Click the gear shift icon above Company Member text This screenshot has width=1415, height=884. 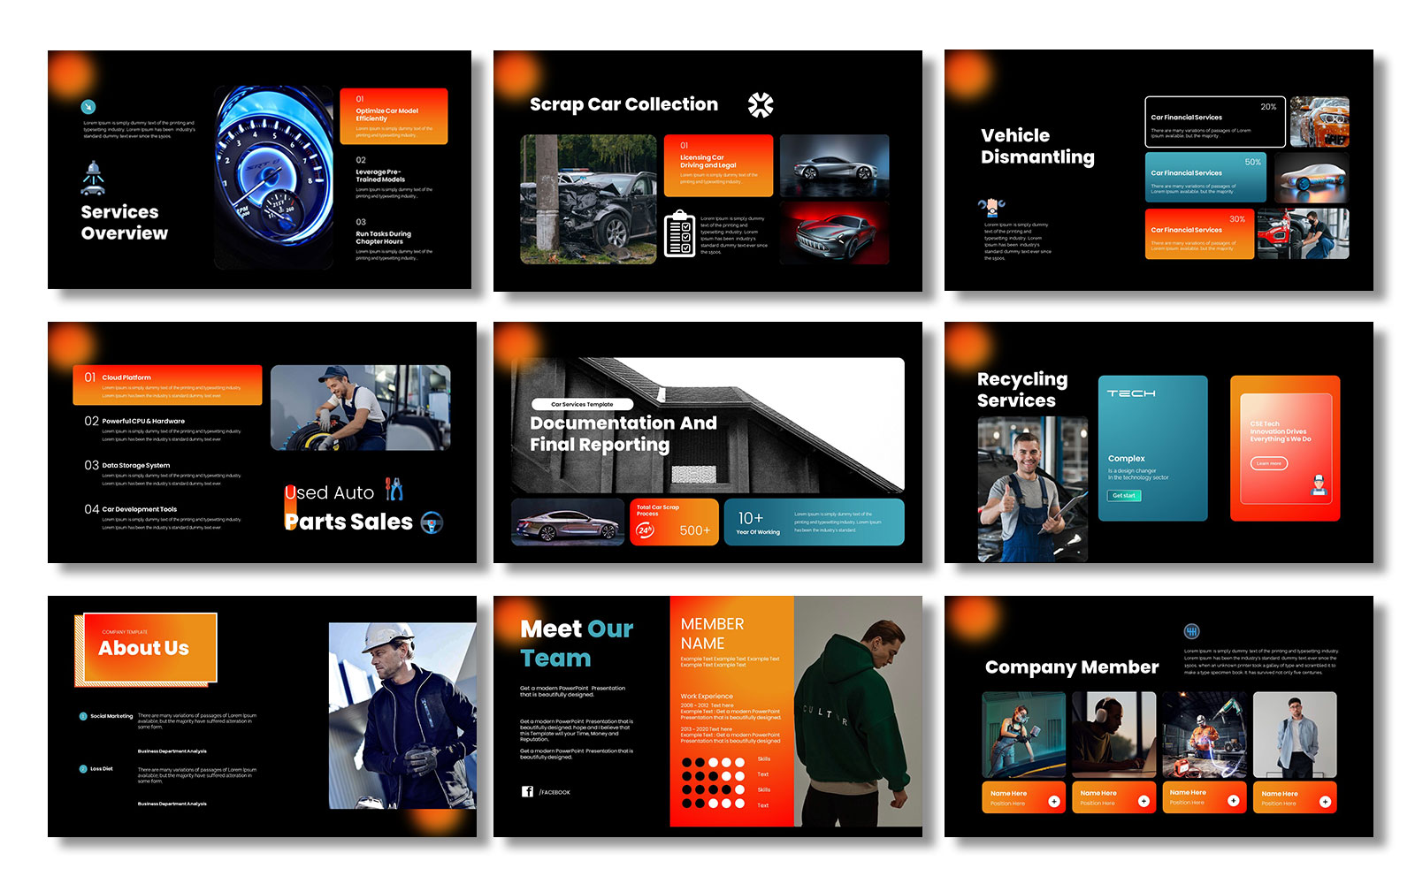click(1191, 631)
